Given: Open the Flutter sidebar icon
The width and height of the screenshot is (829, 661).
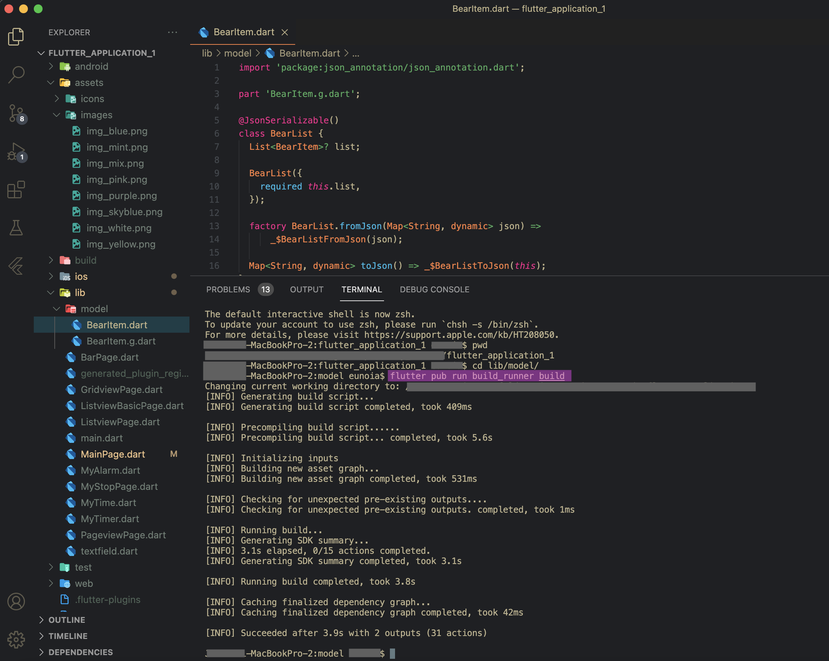Looking at the screenshot, I should [16, 266].
